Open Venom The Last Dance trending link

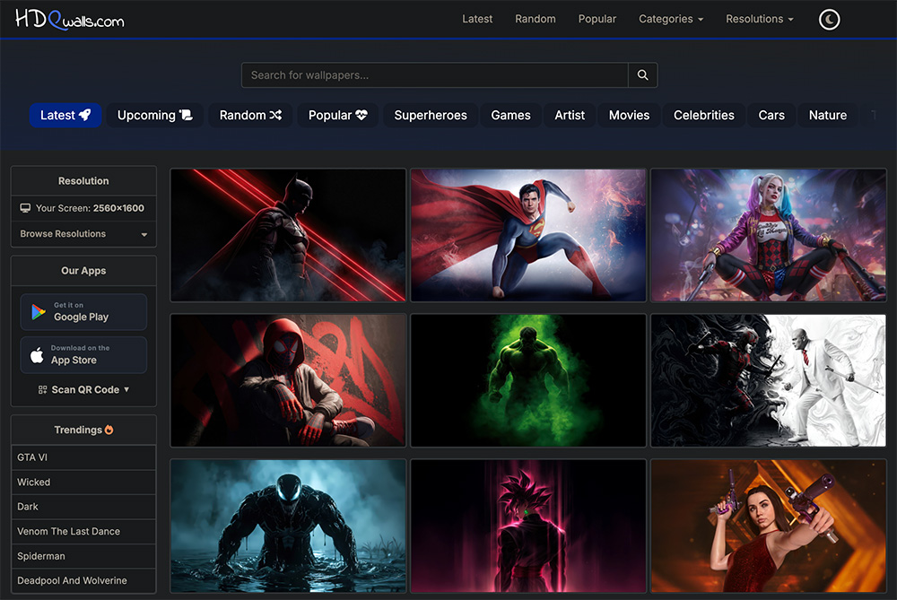pyautogui.click(x=69, y=531)
